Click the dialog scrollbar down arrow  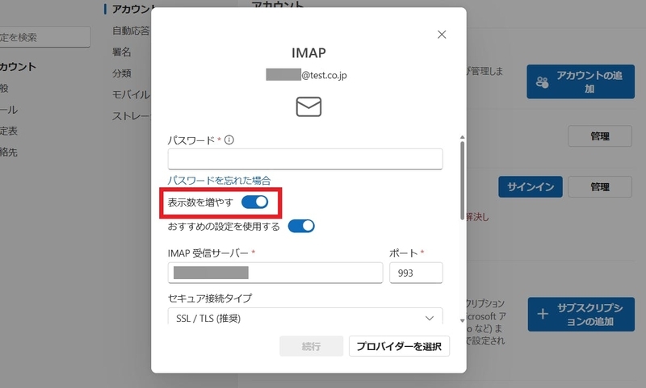click(462, 320)
